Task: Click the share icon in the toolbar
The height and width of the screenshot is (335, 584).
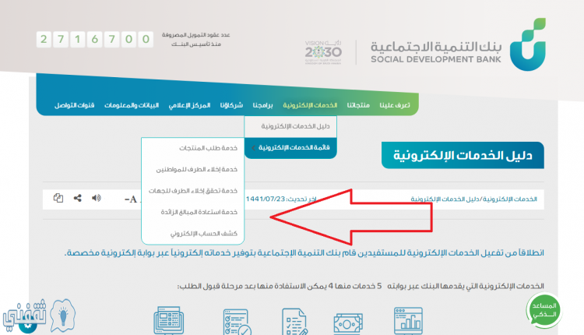Action: click(77, 198)
